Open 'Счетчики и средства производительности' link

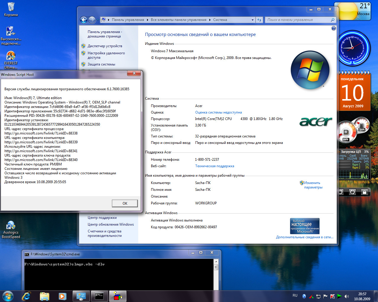coord(105,233)
